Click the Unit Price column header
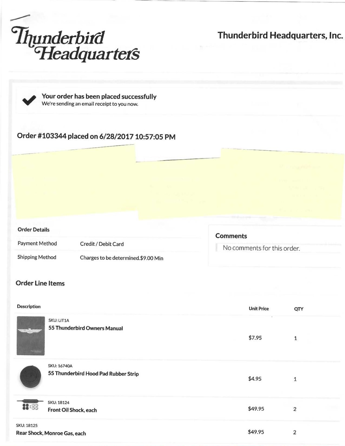The image size is (345, 446). pyautogui.click(x=259, y=309)
